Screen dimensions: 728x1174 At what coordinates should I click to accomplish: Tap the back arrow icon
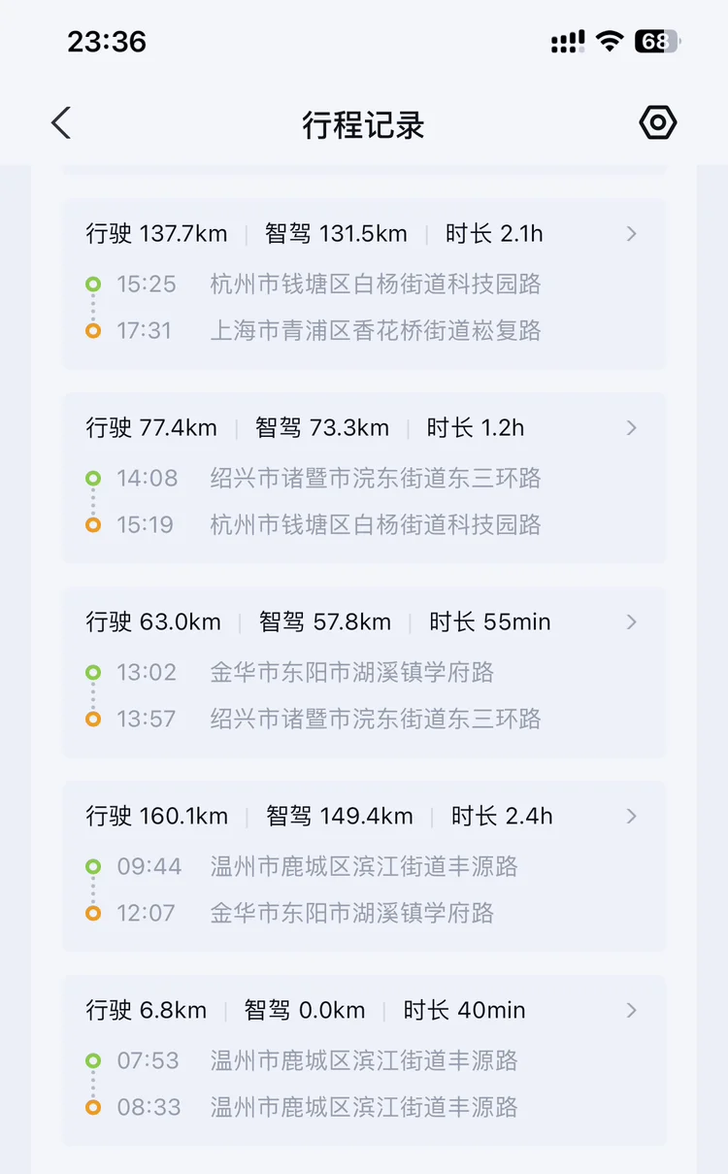coord(61,123)
